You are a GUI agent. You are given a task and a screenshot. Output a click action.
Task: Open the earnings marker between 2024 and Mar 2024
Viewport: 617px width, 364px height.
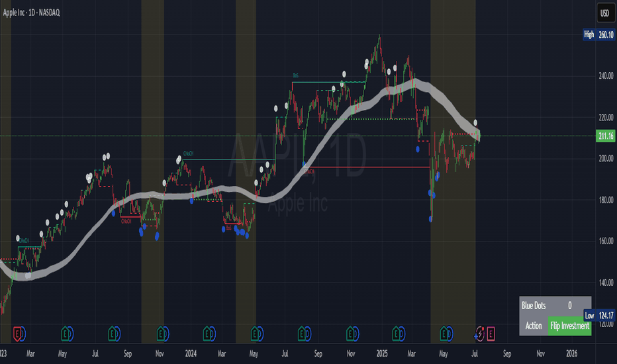coord(207,334)
